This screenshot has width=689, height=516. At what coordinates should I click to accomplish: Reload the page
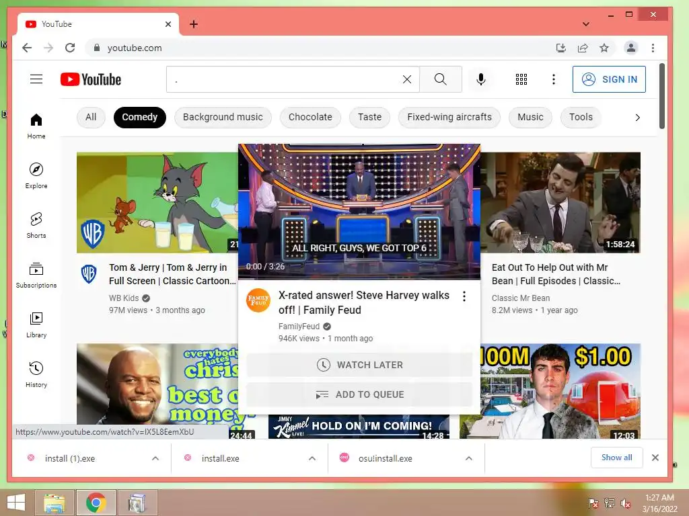70,48
